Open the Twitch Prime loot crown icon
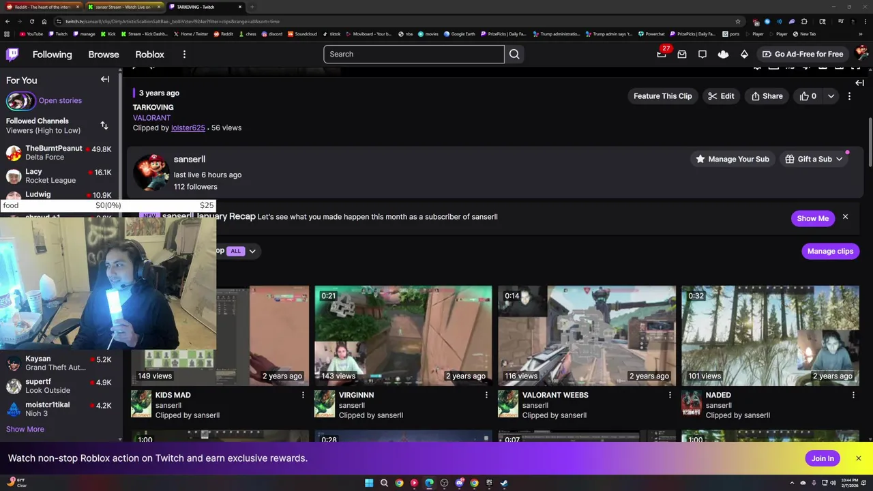The height and width of the screenshot is (491, 873). pyautogui.click(x=724, y=55)
